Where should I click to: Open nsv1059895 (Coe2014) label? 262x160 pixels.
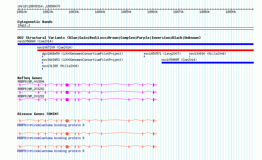pos(179,60)
